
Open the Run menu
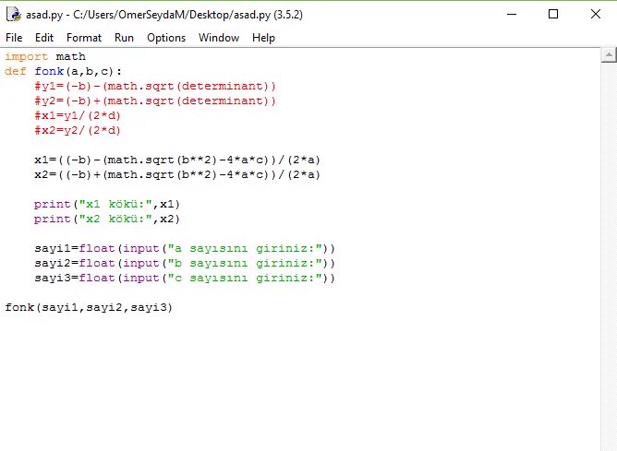click(x=124, y=38)
